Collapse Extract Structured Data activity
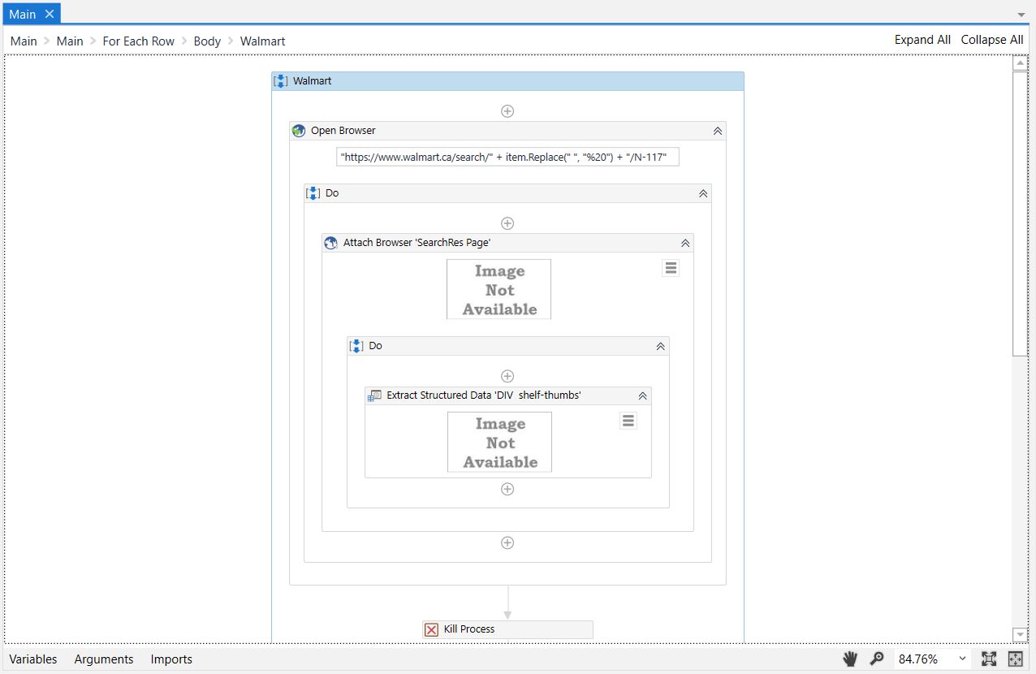Screen dimensions: 1036x674 point(643,395)
